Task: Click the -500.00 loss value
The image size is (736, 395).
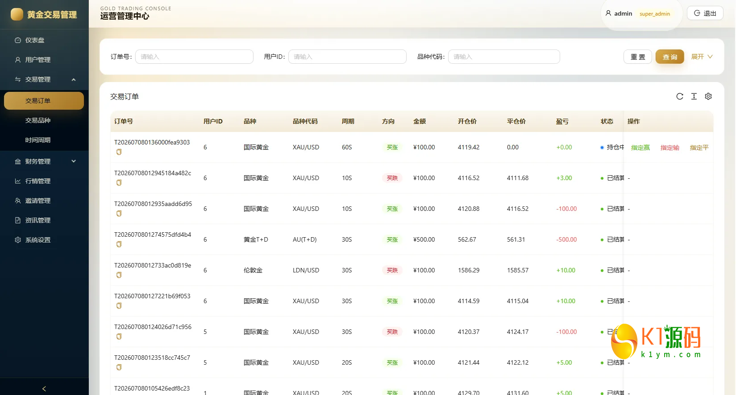Action: coord(566,239)
